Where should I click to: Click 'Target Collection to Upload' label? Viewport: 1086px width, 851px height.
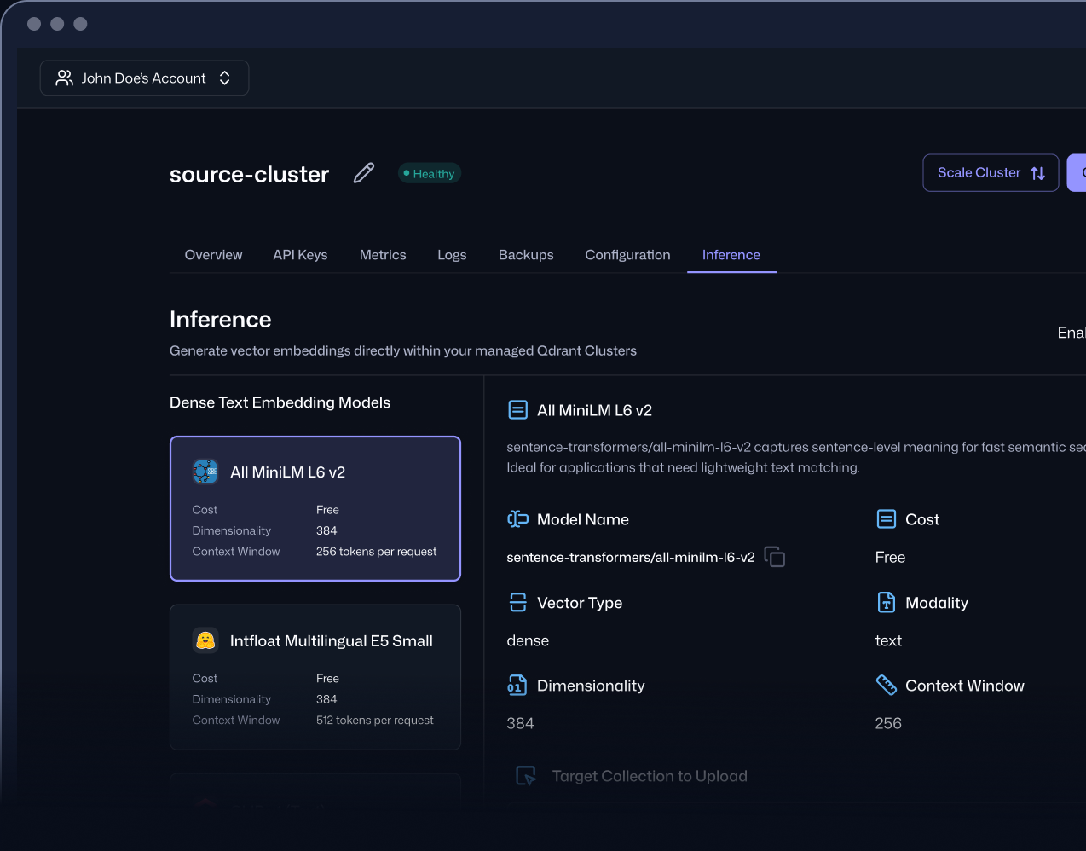coord(650,776)
